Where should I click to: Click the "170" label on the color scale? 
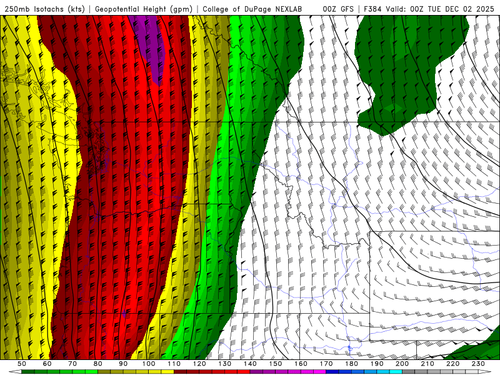[326, 364]
